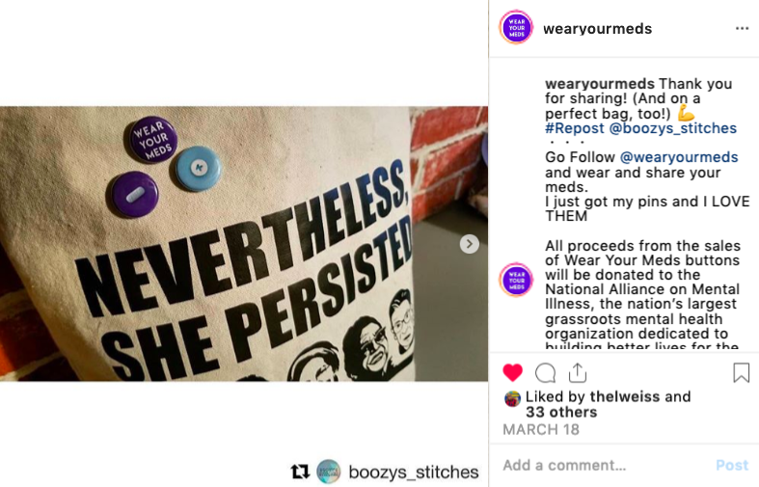Advance to next photo with arrow
The image size is (759, 487).
pos(469,244)
